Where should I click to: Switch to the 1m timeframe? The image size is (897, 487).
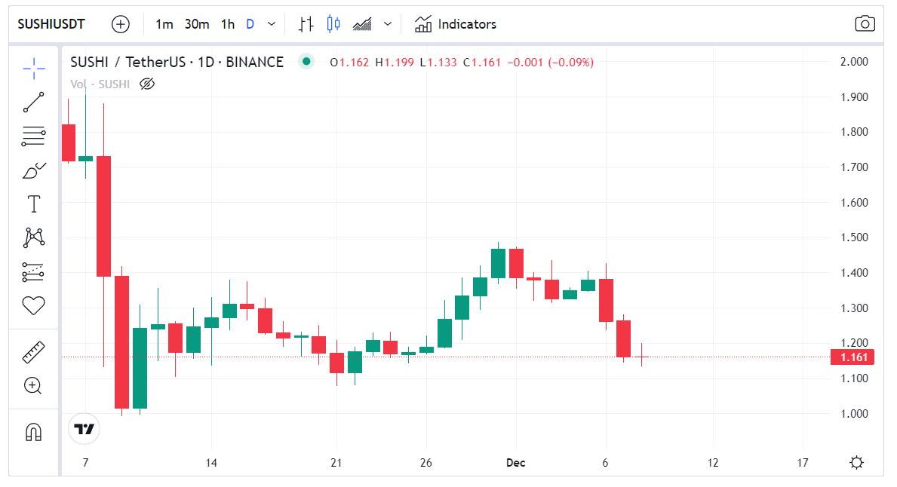[x=164, y=24]
